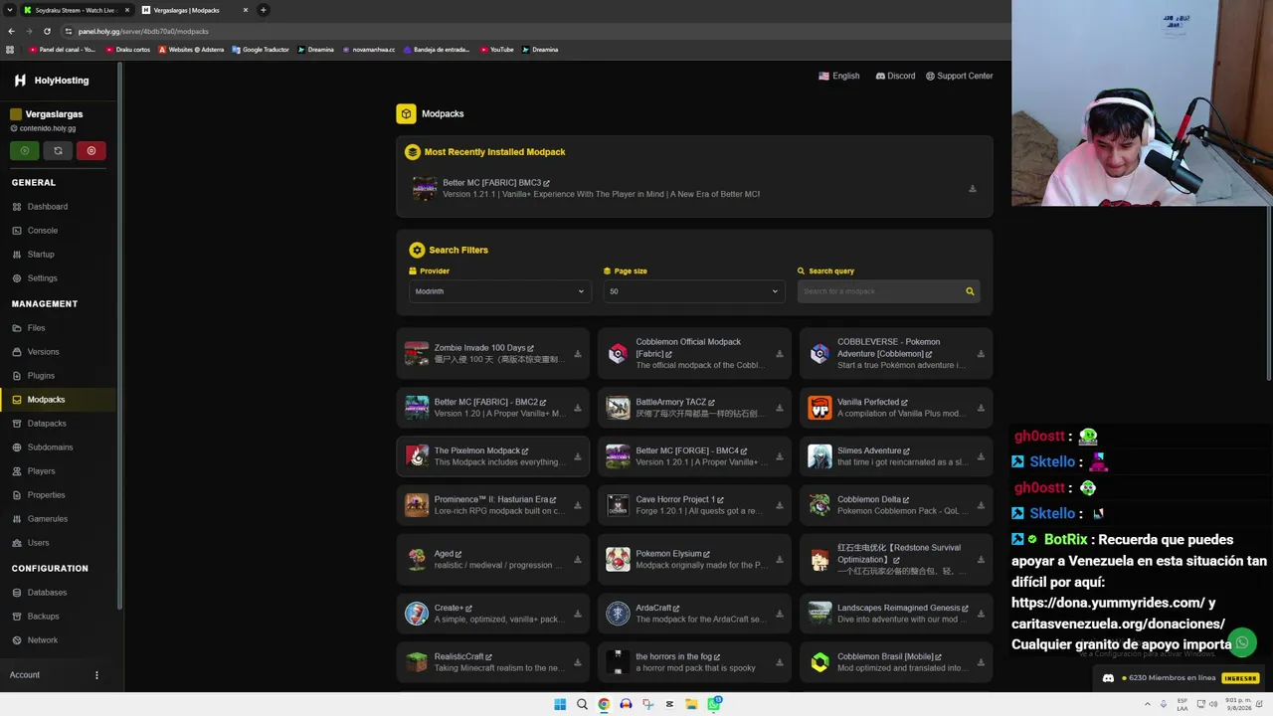
Task: Go to the Startup section
Action: [41, 255]
